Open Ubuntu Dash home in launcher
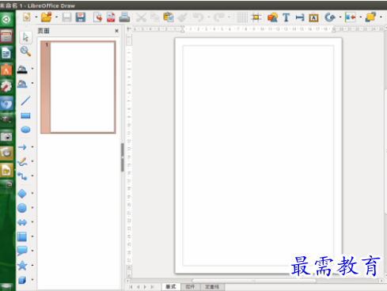Viewport: 387px width, 291px height. [x=6, y=19]
